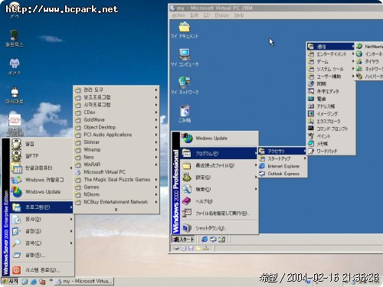Screen dimensions: 383x287
Task: Open Korean Settings start menu item
Action: point(42,231)
